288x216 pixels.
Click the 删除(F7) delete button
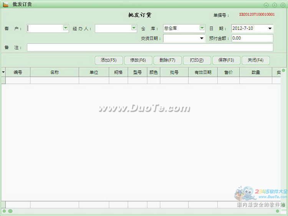[x=167, y=60]
